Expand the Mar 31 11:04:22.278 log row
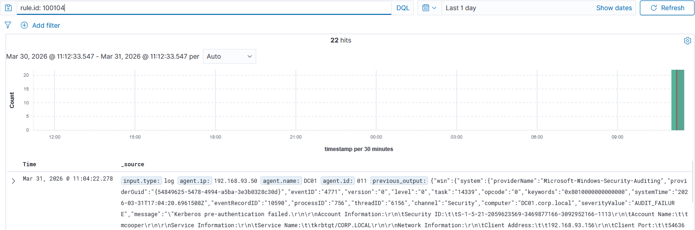Viewport: 695px width, 230px height. coord(13,181)
